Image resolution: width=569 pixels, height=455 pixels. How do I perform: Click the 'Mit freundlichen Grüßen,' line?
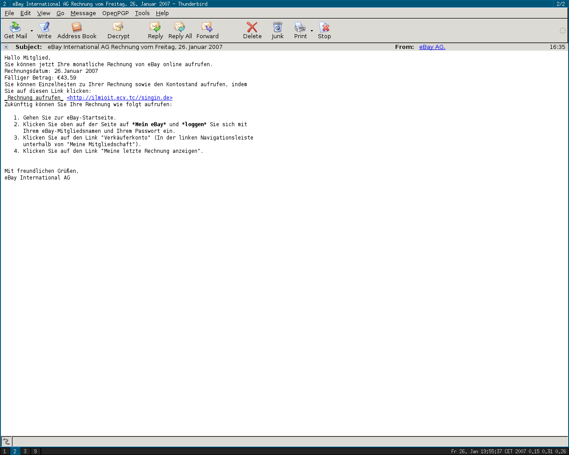[42, 171]
